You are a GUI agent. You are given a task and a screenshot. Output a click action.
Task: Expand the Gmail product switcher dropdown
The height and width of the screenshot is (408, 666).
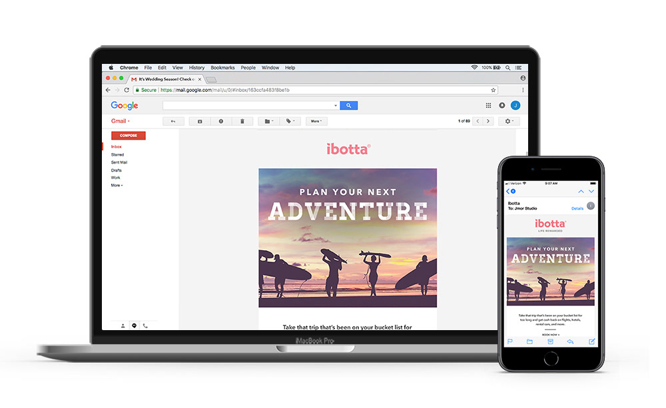coord(120,121)
